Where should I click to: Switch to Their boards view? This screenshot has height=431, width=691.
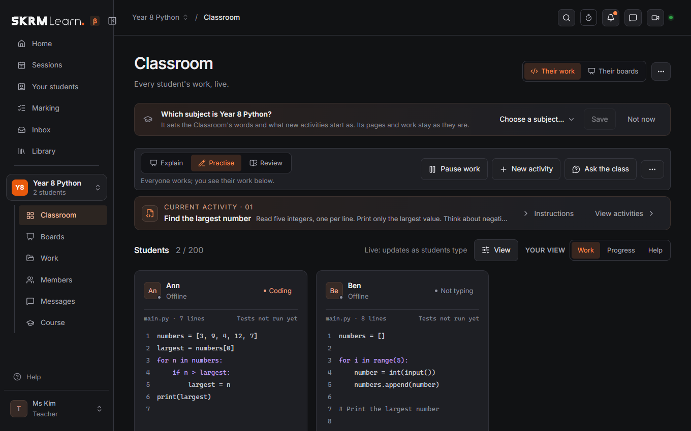pyautogui.click(x=613, y=71)
